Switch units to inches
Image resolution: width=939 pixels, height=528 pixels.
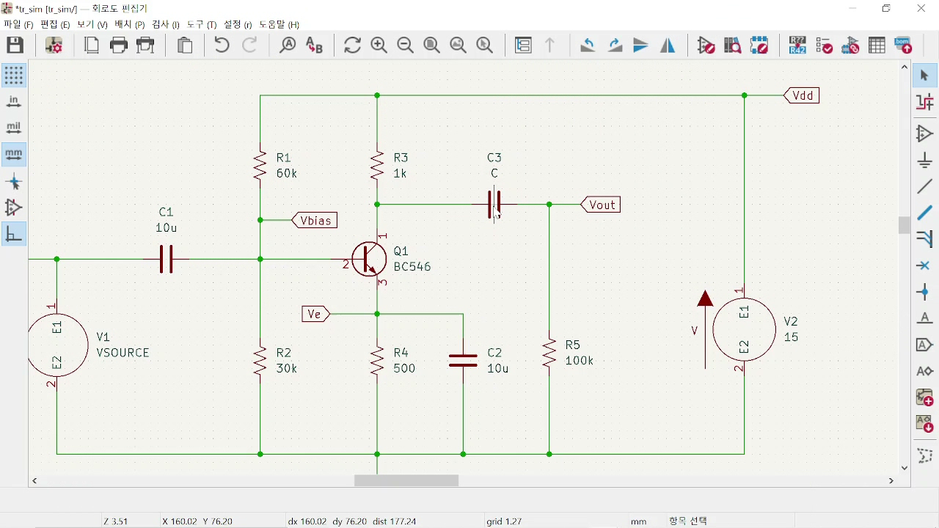(x=13, y=101)
